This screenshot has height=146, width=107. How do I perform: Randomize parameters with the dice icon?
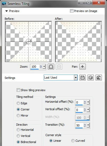(91, 78)
